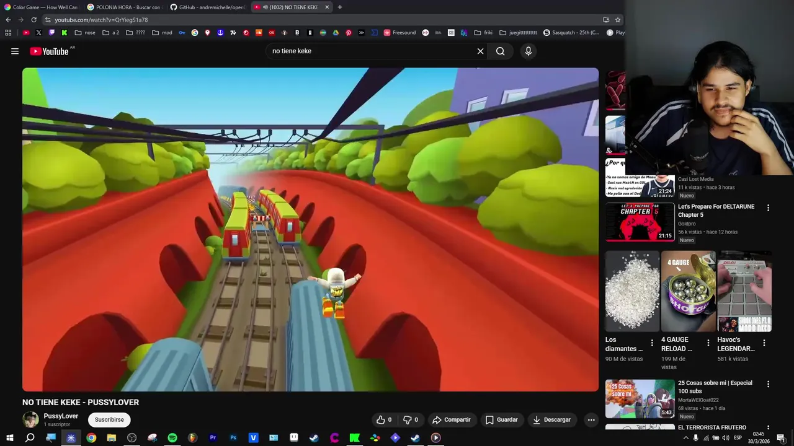The width and height of the screenshot is (794, 446).
Task: Open the ESP language input indicator
Action: pyautogui.click(x=738, y=438)
